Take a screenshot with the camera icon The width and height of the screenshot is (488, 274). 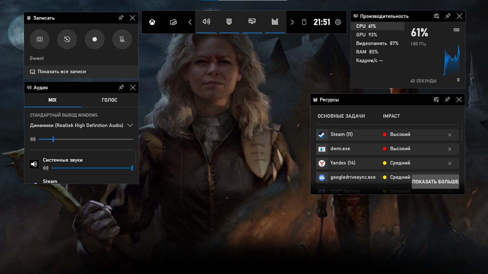pyautogui.click(x=39, y=39)
